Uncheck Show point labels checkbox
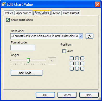 pos(8,20)
